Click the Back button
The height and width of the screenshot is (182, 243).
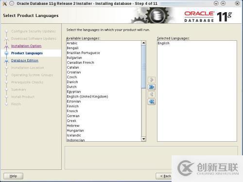pos(164,176)
